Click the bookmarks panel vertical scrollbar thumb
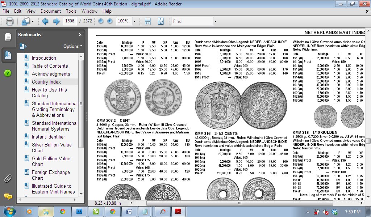 pos(81,104)
